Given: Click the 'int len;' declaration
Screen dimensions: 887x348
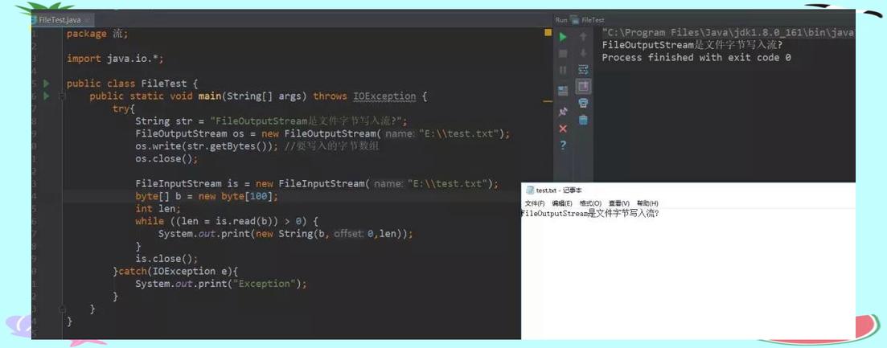Looking at the screenshot, I should [158, 208].
